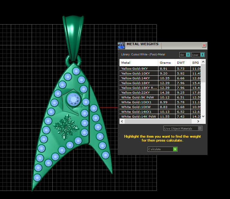Image resolution: width=230 pixels, height=199 pixels.
Task: Click the 9.25 DWT value
Action: tap(181, 92)
